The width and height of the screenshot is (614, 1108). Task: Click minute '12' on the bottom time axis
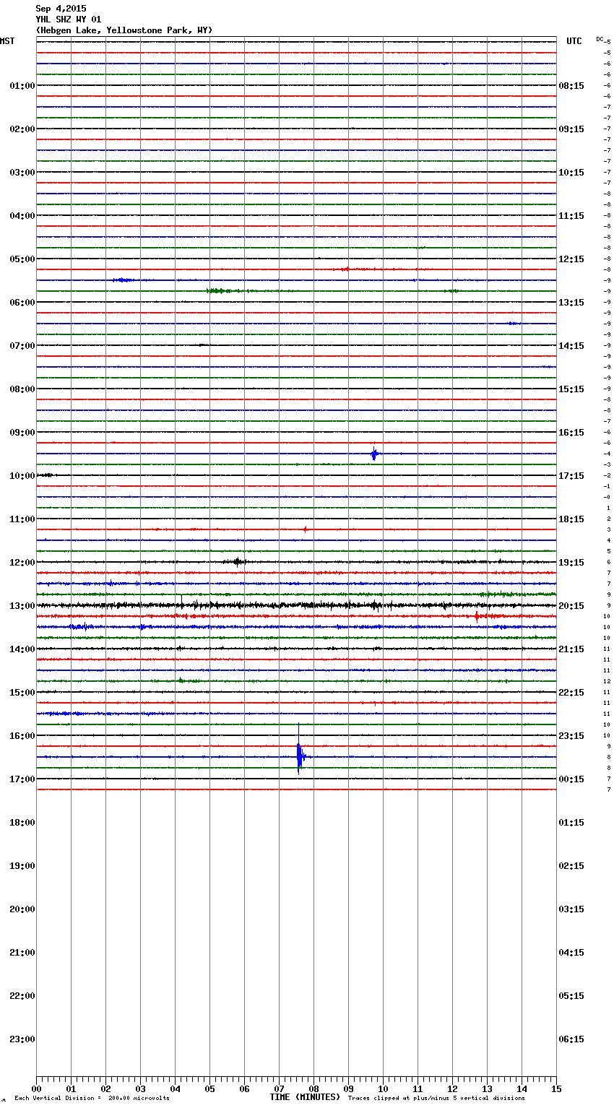452,1088
